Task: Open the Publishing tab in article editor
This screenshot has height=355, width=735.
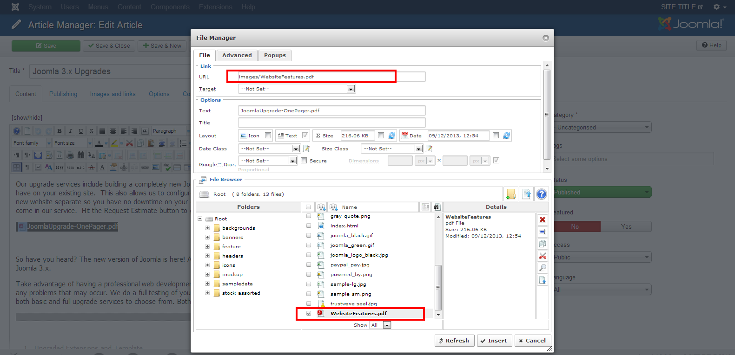Action: click(63, 94)
